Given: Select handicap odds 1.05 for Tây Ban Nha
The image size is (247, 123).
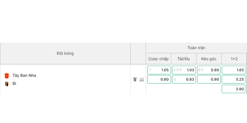Looking at the screenshot, I should click(x=159, y=70).
